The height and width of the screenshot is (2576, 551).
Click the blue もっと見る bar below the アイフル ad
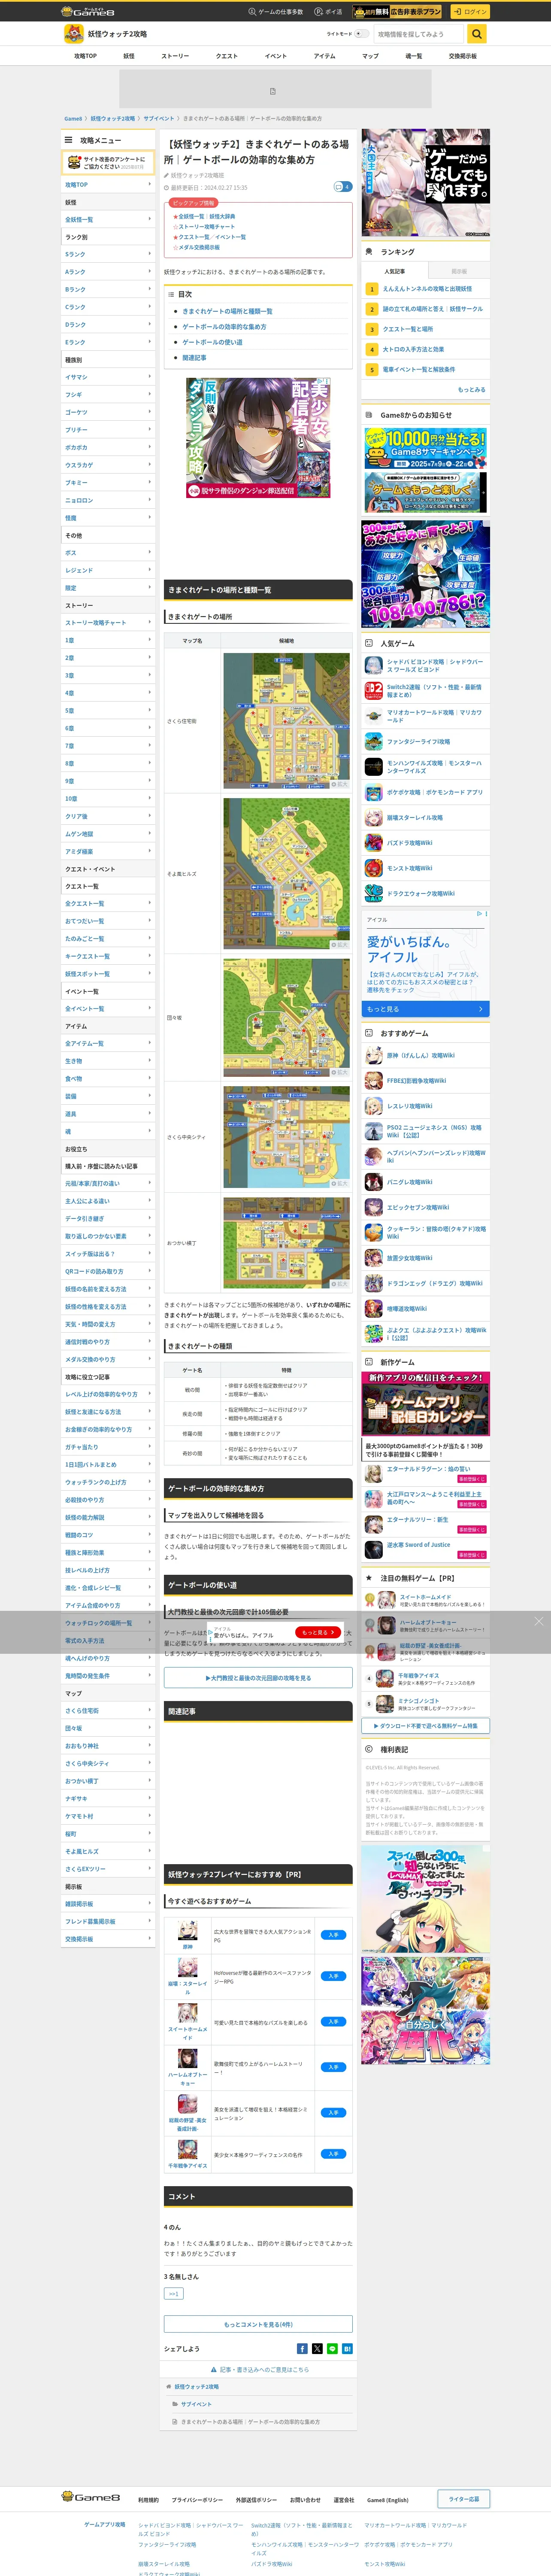pyautogui.click(x=426, y=1009)
